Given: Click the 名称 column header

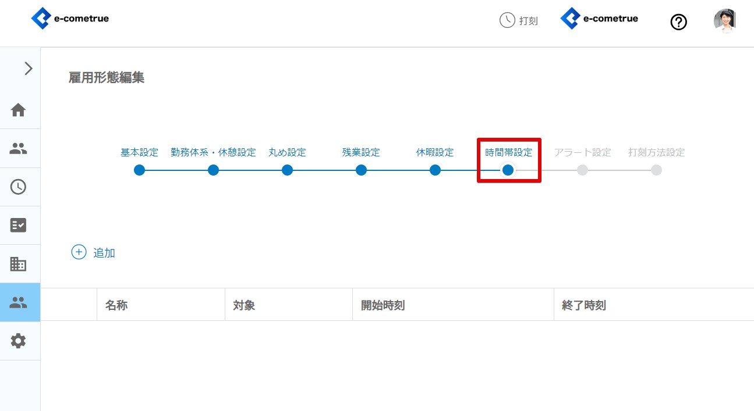Looking at the screenshot, I should [x=116, y=305].
